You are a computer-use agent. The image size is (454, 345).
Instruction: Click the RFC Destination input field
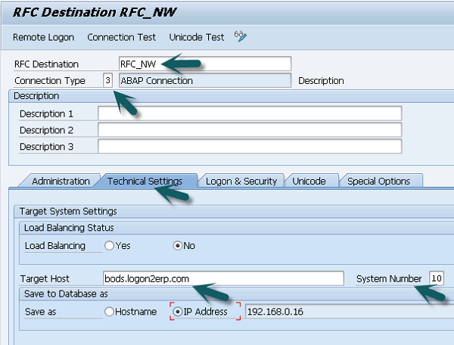(204, 64)
